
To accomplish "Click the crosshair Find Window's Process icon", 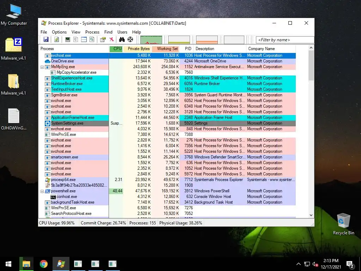I will tap(130, 40).
